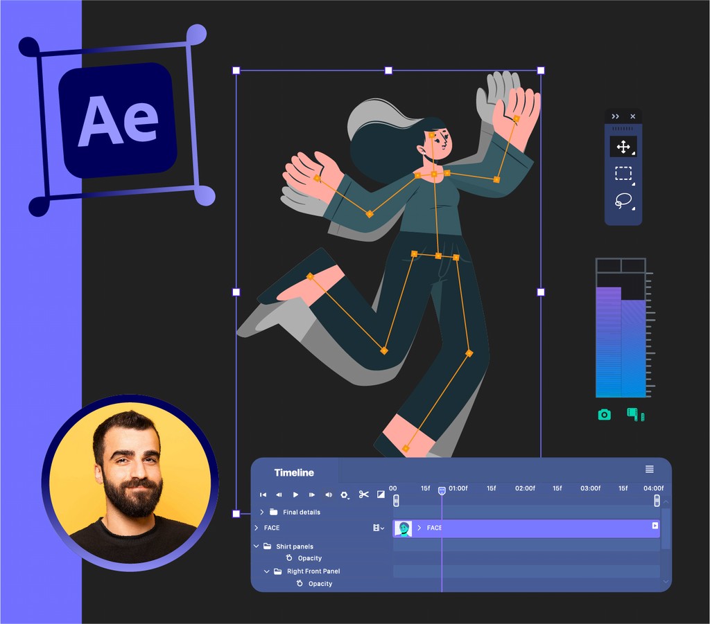Select the Lasso tool

624,199
